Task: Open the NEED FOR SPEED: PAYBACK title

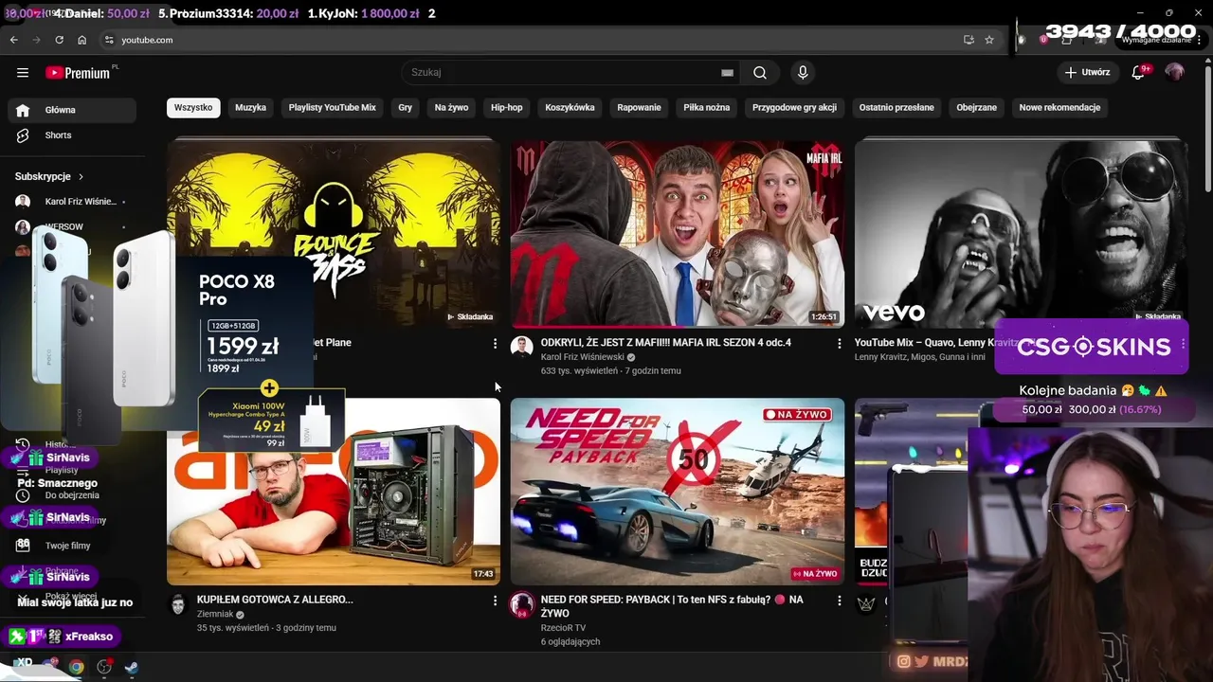Action: 672,606
